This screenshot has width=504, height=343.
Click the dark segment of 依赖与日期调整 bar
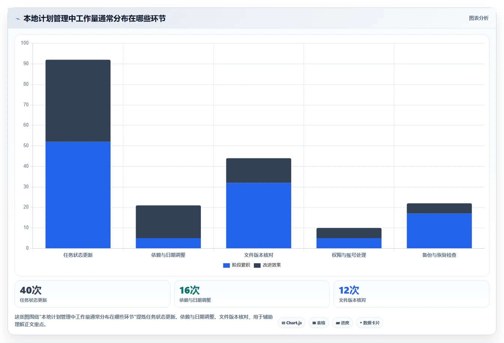(168, 222)
